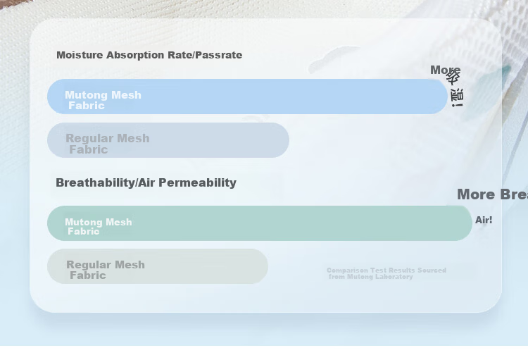Click the 'More' label above blue bar
The height and width of the screenshot is (355, 528).
(445, 70)
